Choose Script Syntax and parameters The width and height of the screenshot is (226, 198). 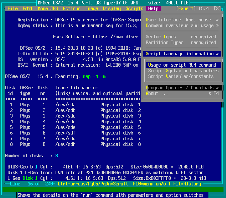pos(183,71)
